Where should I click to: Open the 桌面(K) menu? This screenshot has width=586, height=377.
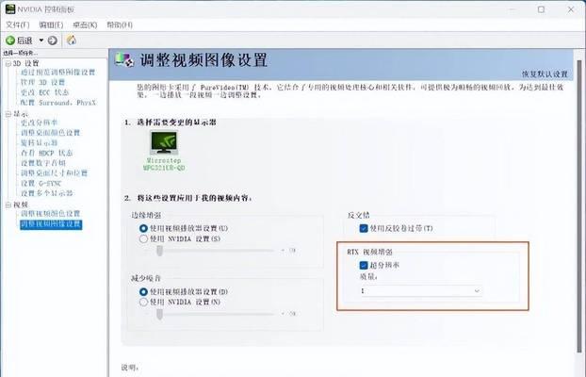pyautogui.click(x=85, y=25)
